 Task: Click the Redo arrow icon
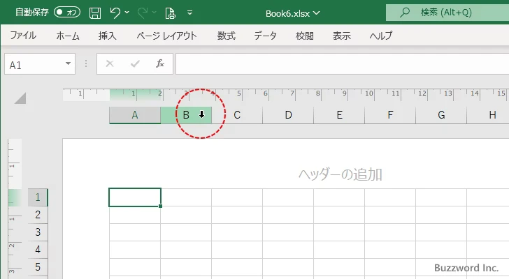(142, 13)
